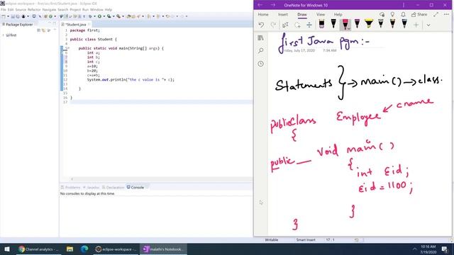The height and width of the screenshot is (255, 454).
Task: Activate Lasso Select tool in OneNote
Action: [x=297, y=25]
